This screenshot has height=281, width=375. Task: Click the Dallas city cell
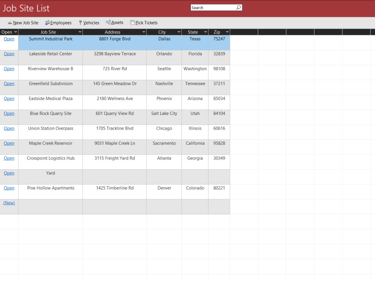click(x=164, y=43)
